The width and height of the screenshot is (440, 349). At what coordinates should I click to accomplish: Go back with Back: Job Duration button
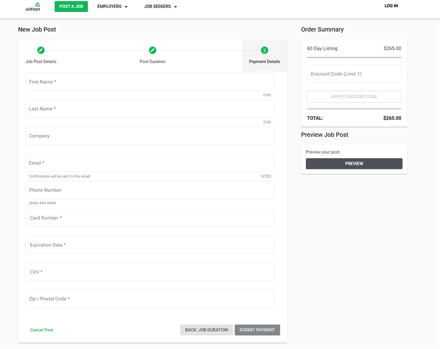pos(207,330)
